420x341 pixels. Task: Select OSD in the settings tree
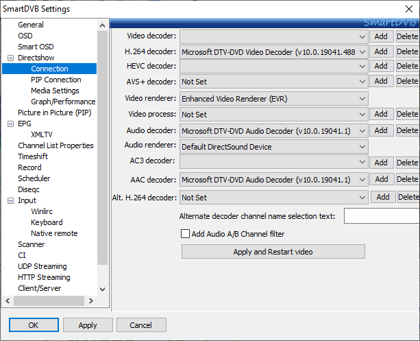pos(25,36)
